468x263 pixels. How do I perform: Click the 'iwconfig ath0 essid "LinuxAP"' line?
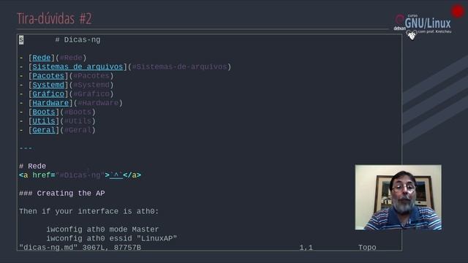pyautogui.click(x=112, y=239)
